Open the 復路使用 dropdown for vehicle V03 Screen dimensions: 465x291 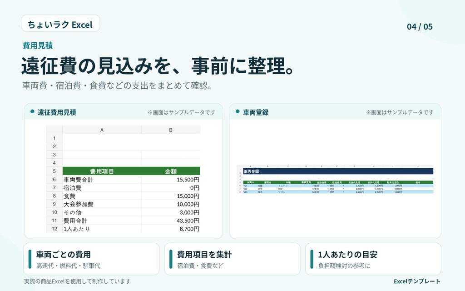pyautogui.click(x=343, y=192)
